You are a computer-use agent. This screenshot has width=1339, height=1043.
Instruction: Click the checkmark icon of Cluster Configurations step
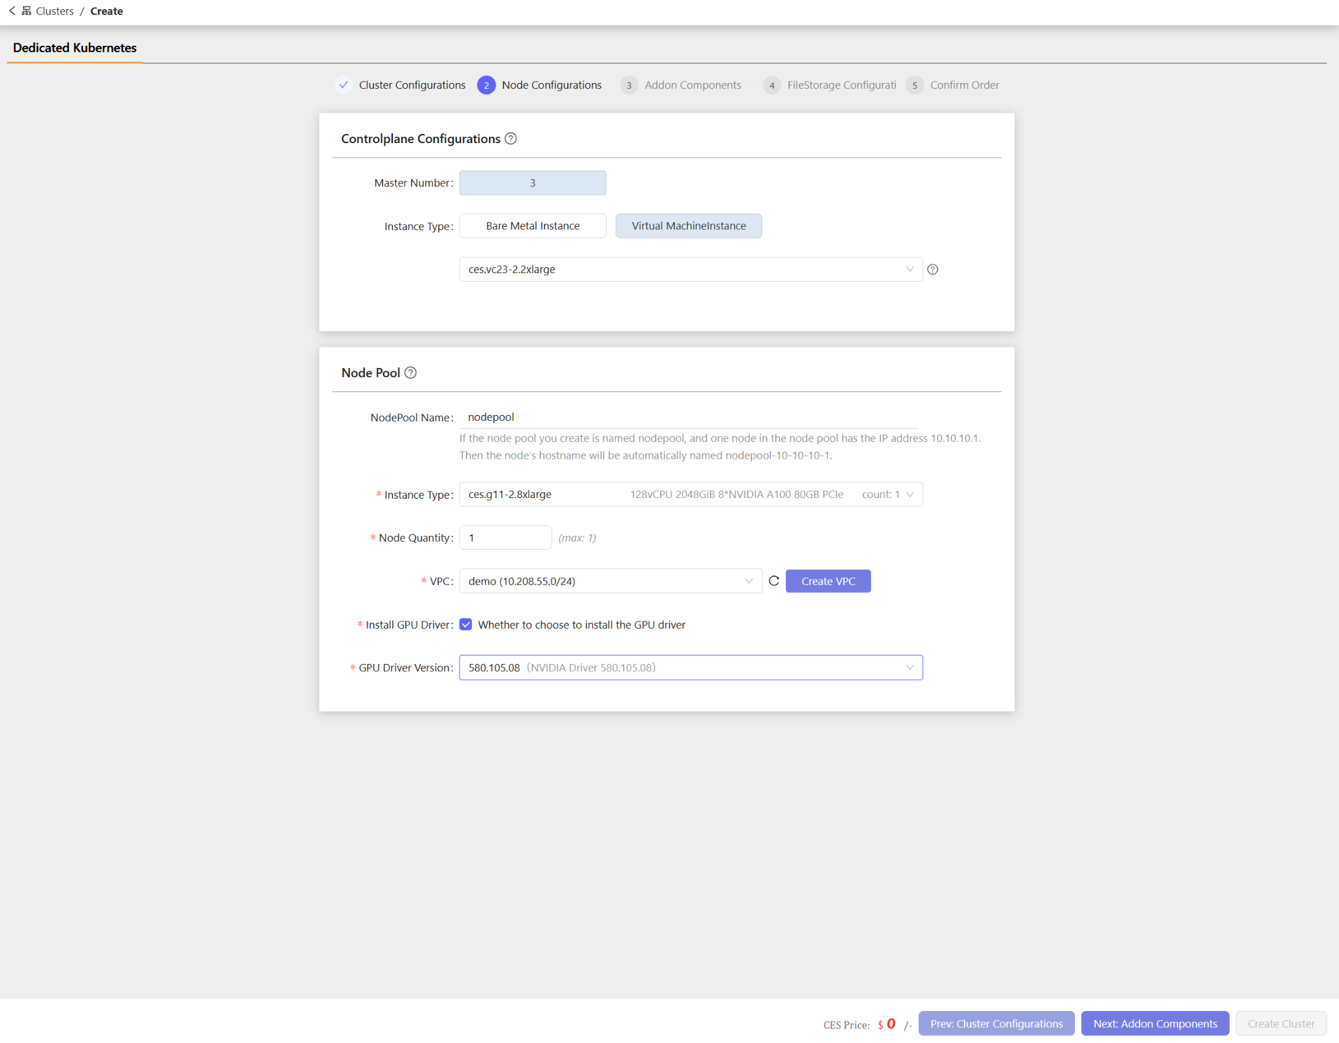click(343, 85)
